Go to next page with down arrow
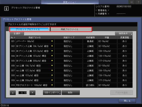 pyautogui.click(x=32, y=93)
